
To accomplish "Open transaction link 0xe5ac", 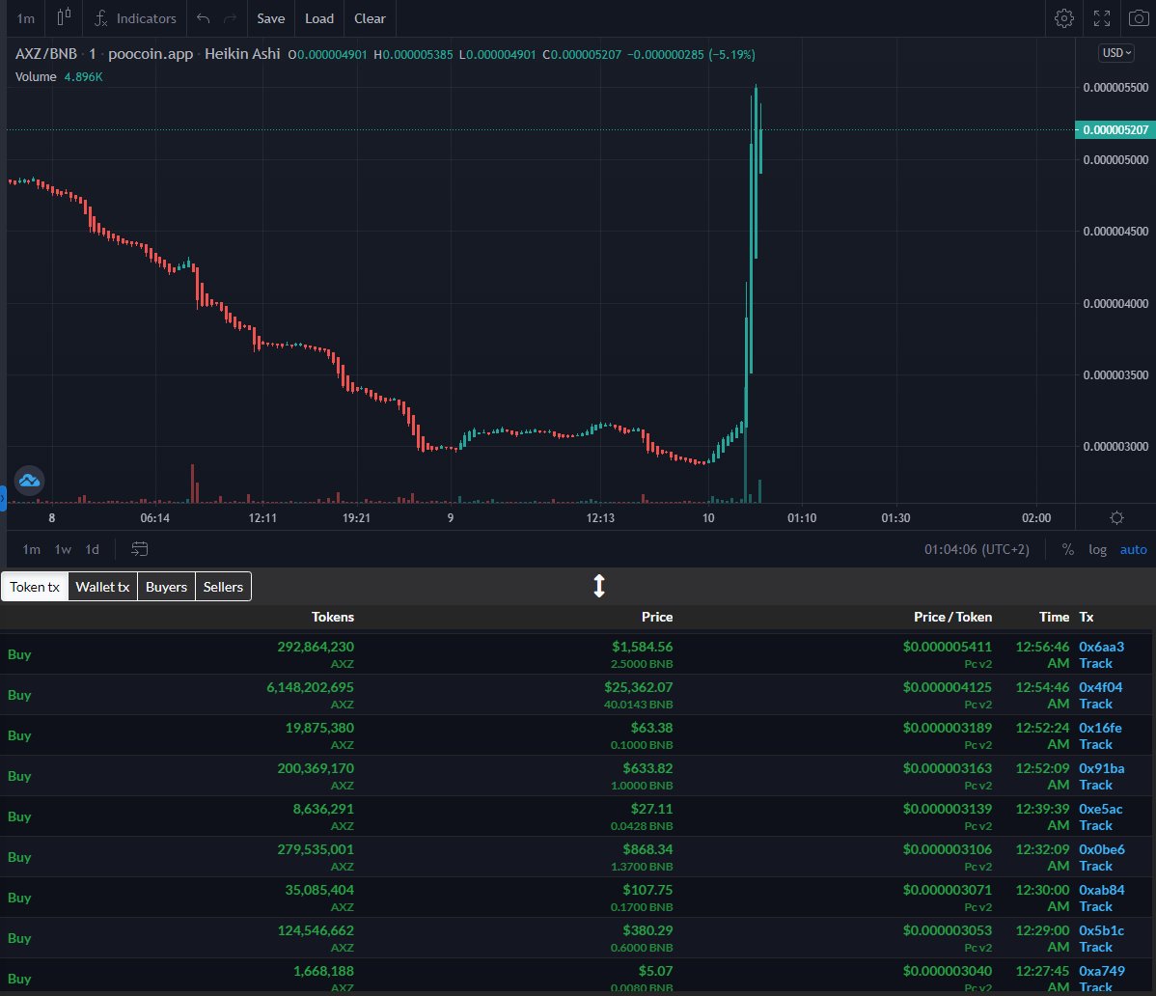I will coord(1101,809).
